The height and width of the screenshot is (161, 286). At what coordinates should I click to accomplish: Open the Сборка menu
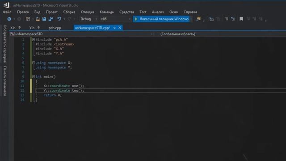point(69,12)
